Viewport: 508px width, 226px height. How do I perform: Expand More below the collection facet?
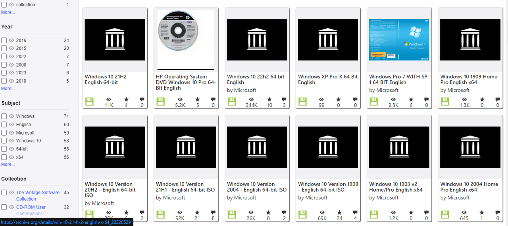click(x=8, y=12)
